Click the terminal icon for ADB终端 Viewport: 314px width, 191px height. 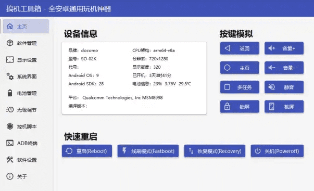[10, 143]
